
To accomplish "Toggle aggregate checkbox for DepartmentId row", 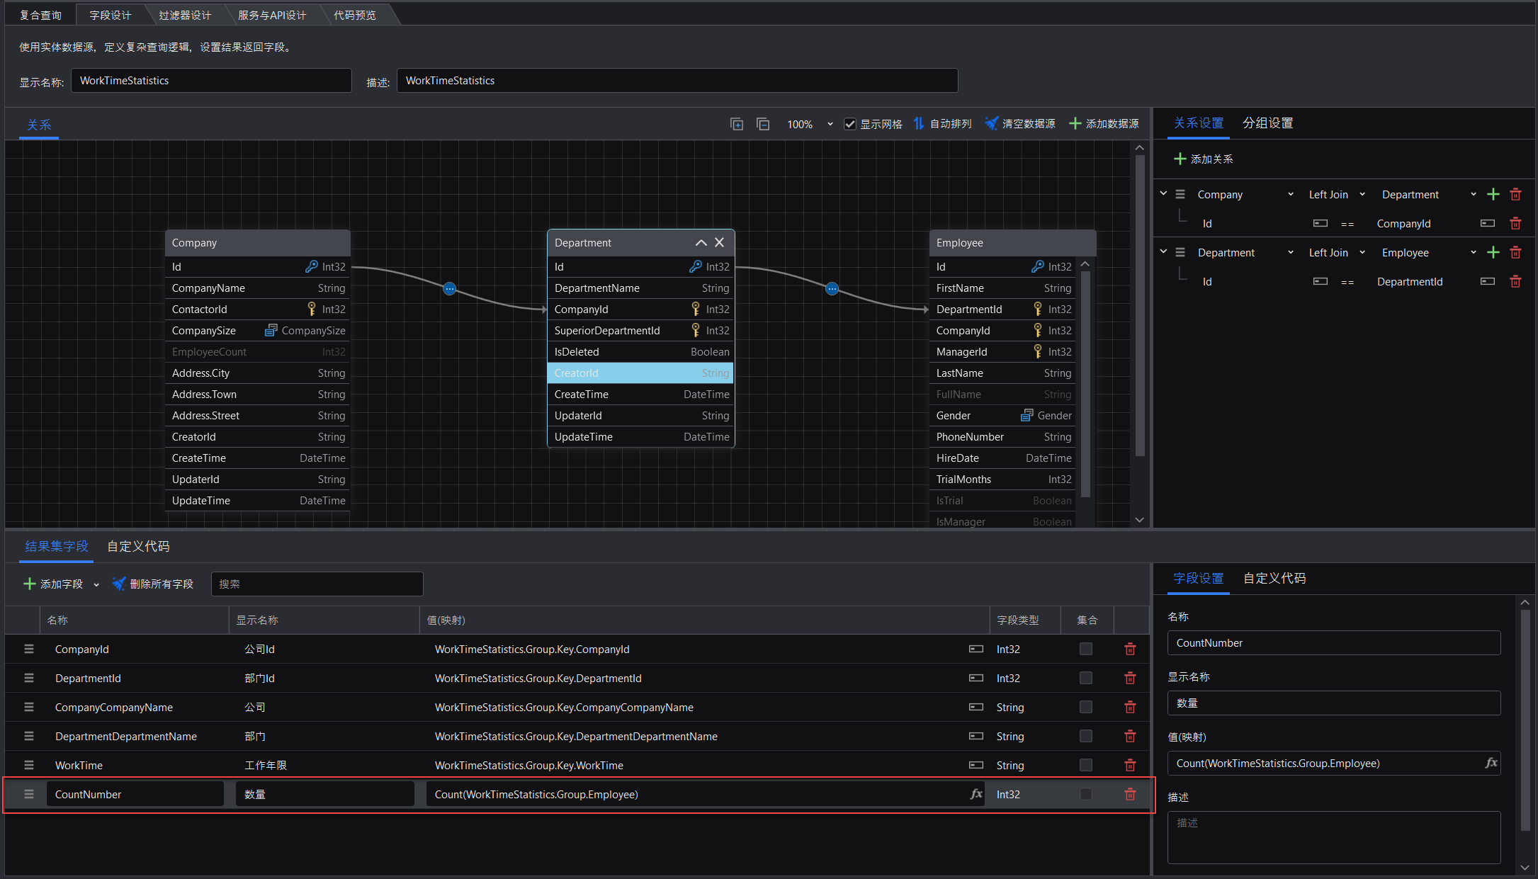I will (1086, 678).
